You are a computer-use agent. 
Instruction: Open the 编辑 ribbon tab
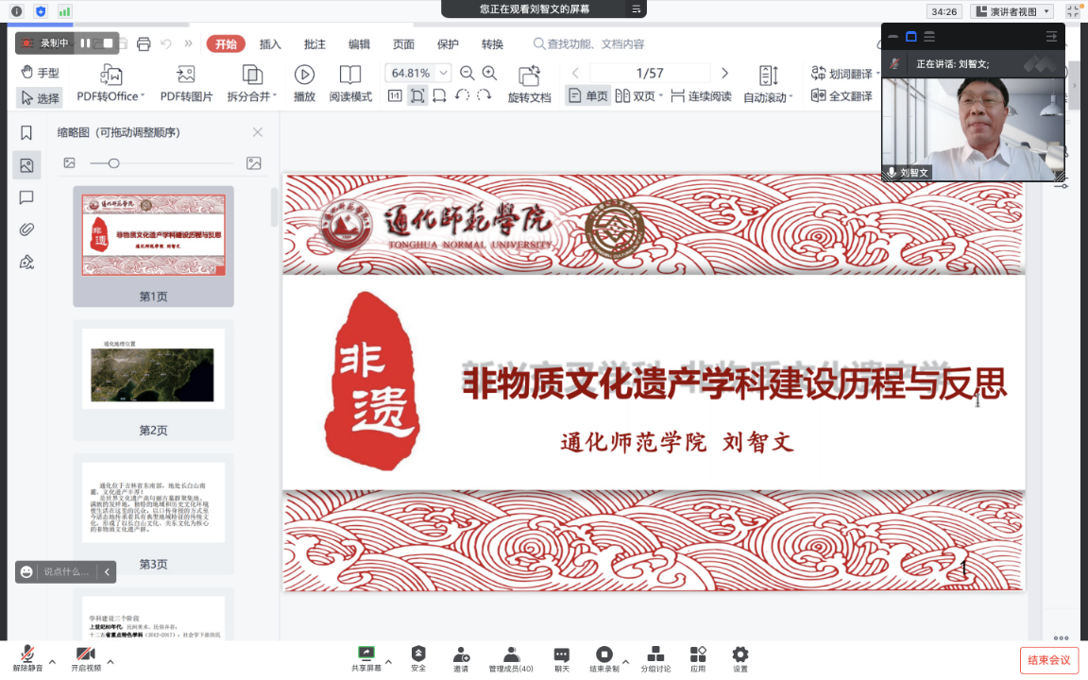(x=359, y=43)
